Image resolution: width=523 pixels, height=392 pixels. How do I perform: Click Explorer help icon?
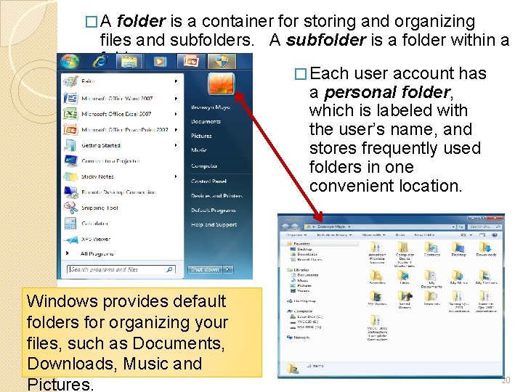click(x=495, y=235)
